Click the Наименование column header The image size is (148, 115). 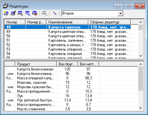(67, 22)
